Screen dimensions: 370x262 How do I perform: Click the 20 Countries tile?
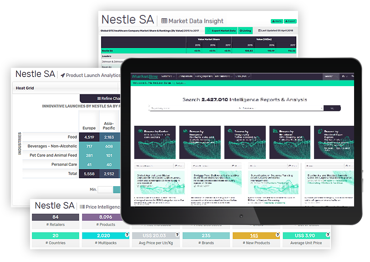pos(56,240)
